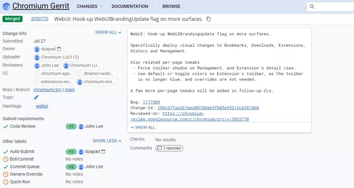Click the dpapad owner chip

48,49
